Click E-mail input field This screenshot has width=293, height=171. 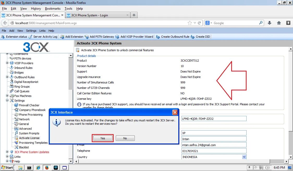point(214,145)
